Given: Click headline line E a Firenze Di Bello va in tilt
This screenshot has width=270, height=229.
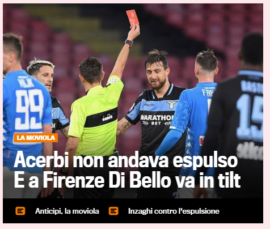Looking at the screenshot, I should [x=127, y=180].
